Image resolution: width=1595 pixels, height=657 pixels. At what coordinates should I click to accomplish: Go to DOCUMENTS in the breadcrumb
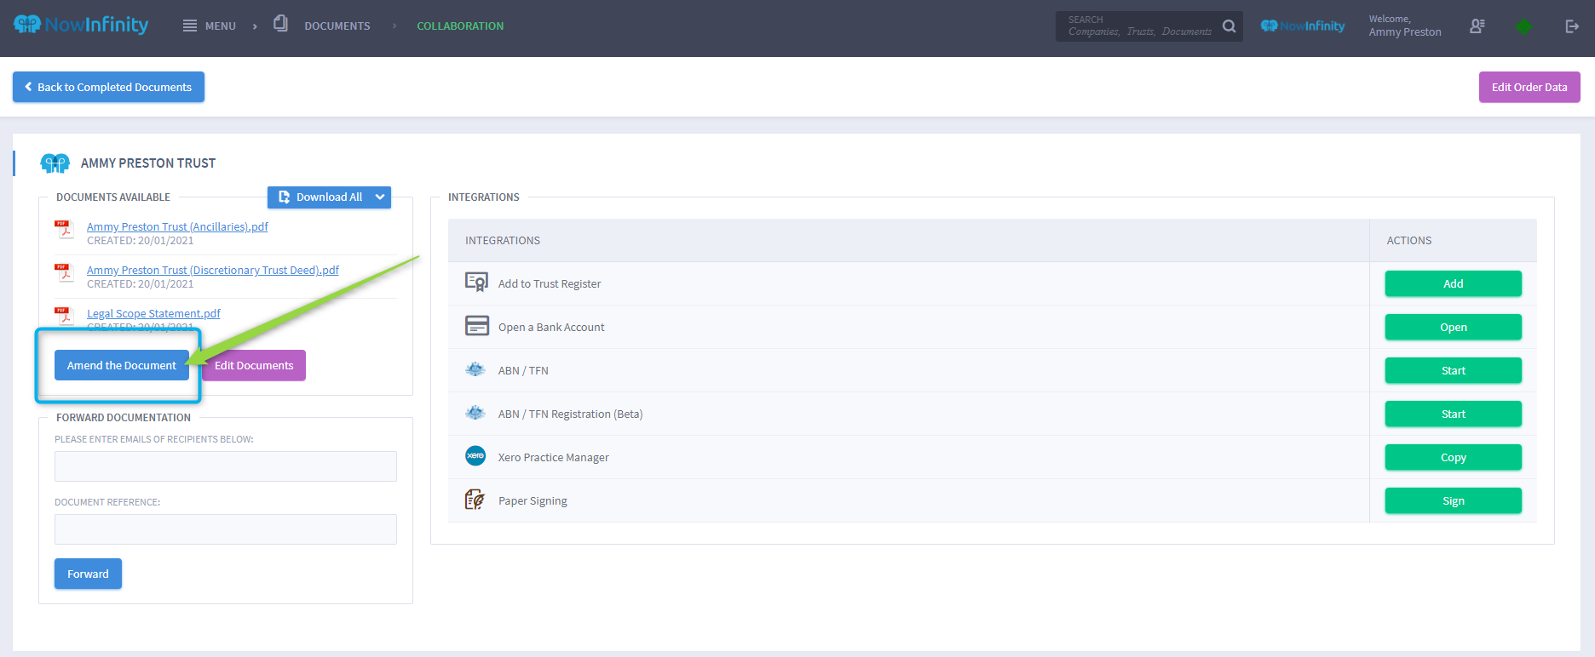(x=337, y=26)
